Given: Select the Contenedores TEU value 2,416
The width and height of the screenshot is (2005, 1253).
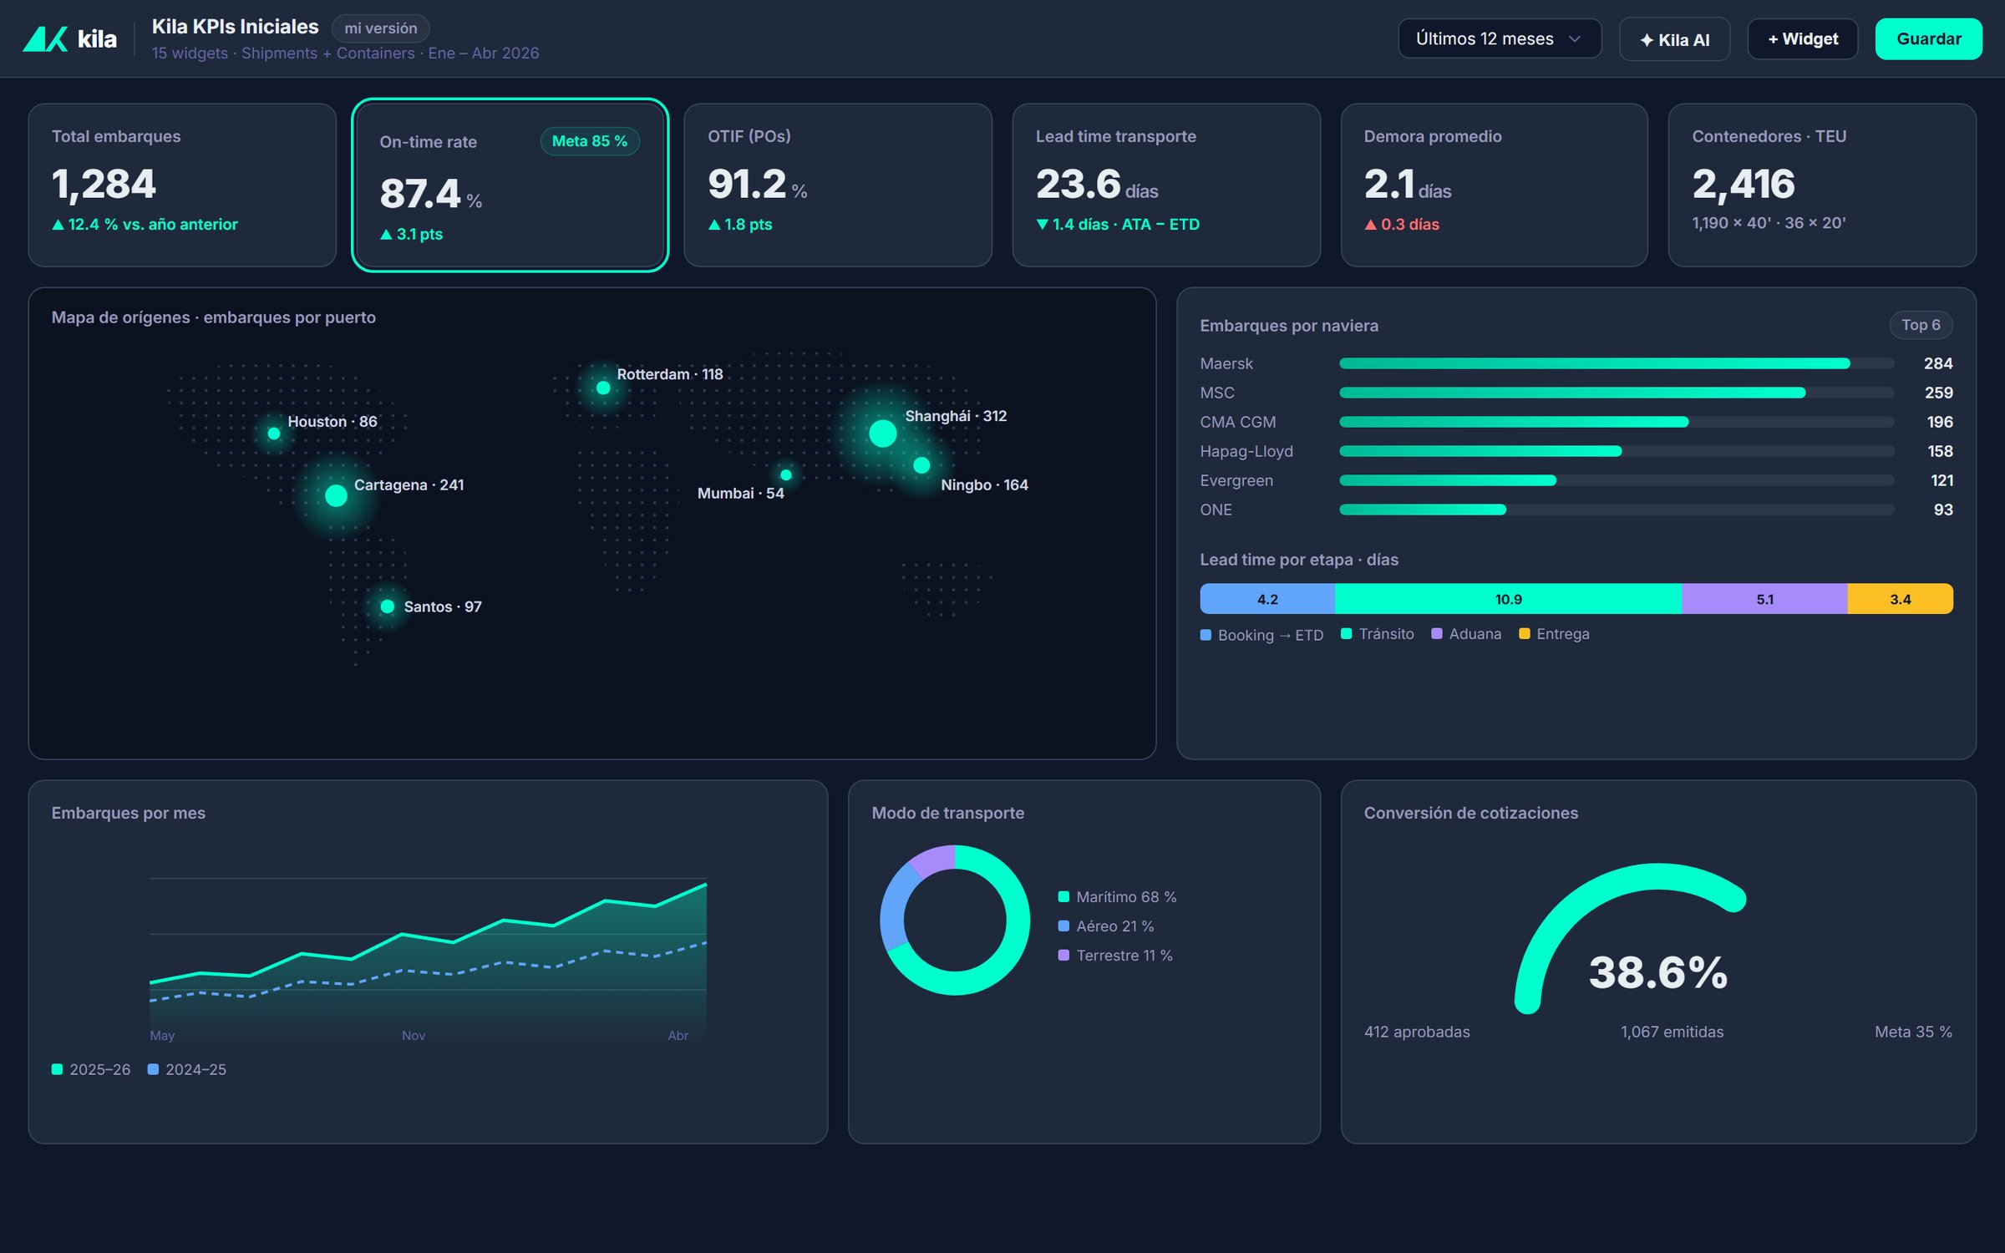Looking at the screenshot, I should pyautogui.click(x=1743, y=184).
